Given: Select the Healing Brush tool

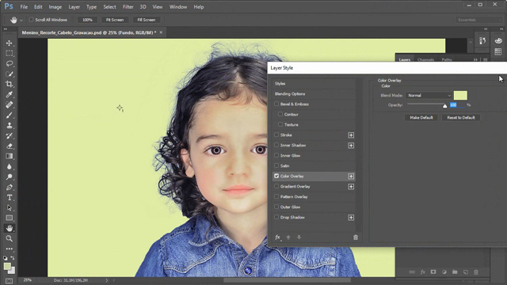Looking at the screenshot, I should click(x=9, y=104).
